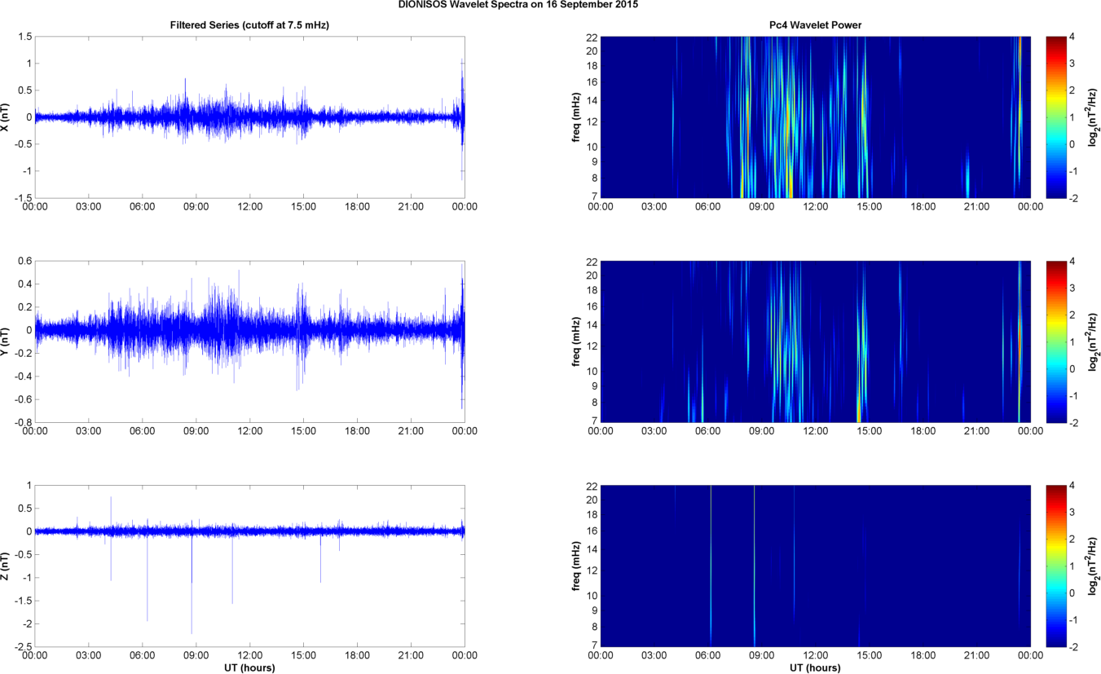Click 'UT (hours)' label under the Z series plot
1101x674 pixels.
[249, 667]
